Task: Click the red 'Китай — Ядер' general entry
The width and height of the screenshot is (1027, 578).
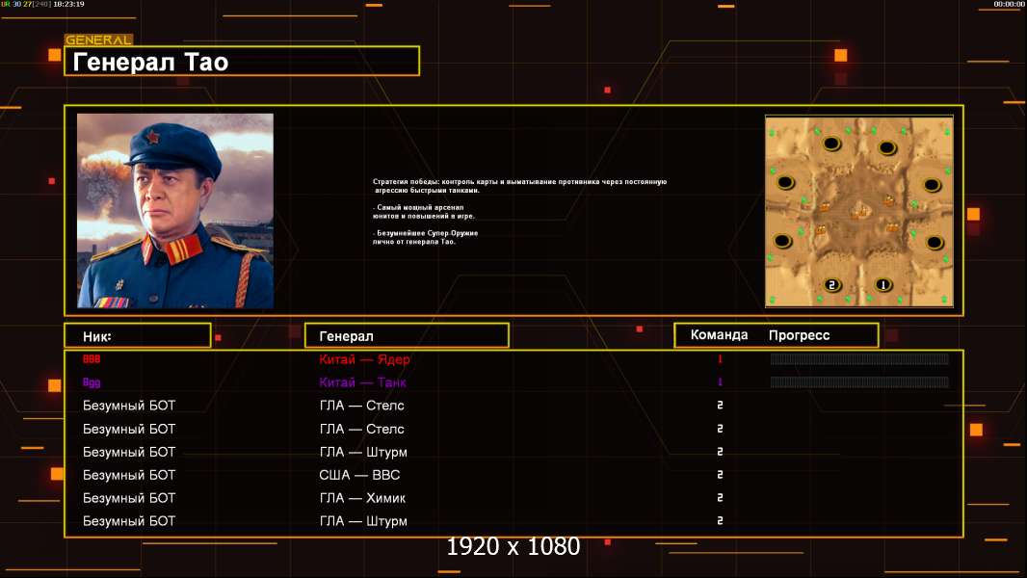Action: [364, 358]
